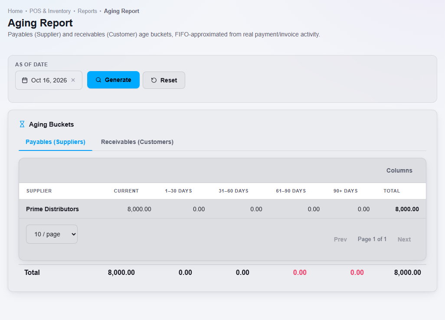445x320 pixels.
Task: Clear the Oct 16, 2026 date
Action: tap(73, 80)
